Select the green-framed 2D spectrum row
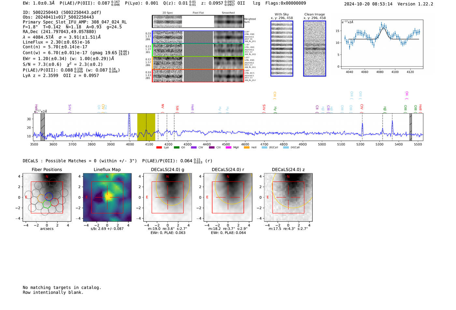Screen dimensions: 456x310 click(x=198, y=50)
